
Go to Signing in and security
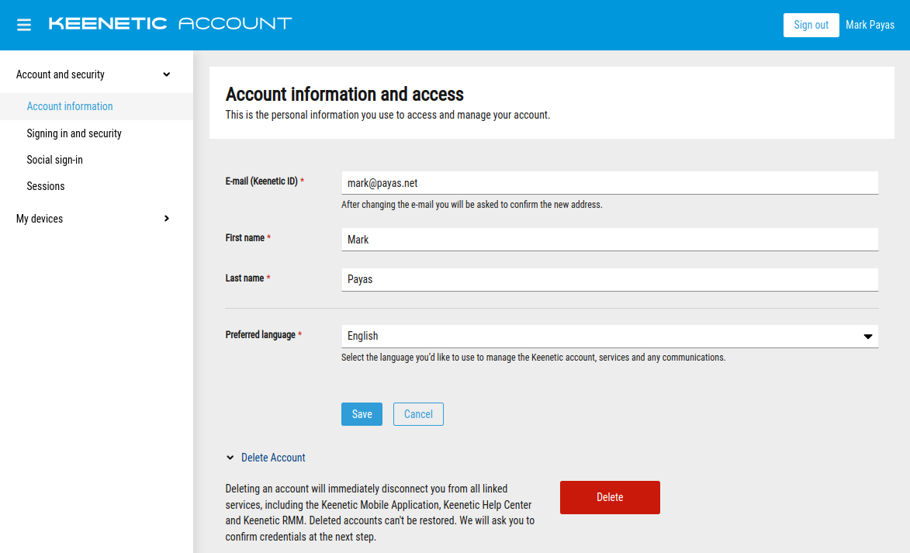74,133
